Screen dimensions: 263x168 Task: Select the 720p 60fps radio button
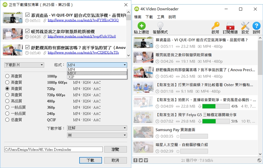tap(7, 95)
